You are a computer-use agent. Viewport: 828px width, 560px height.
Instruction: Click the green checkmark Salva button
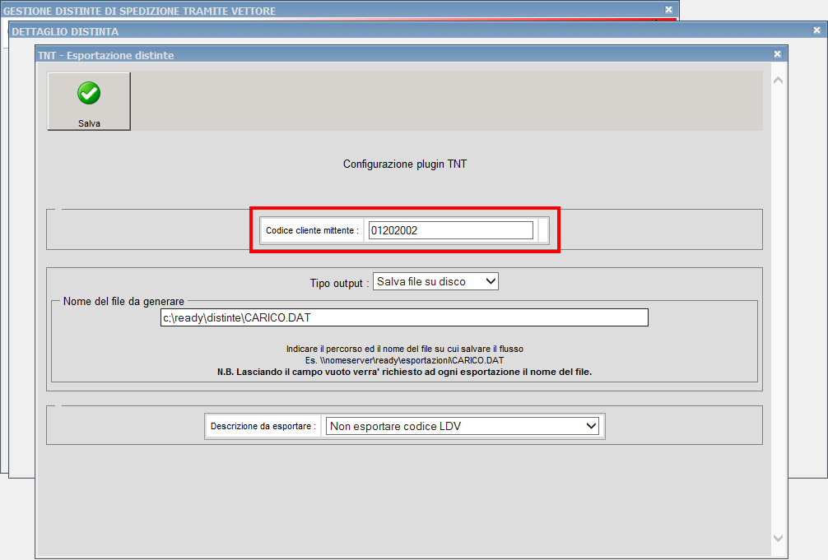[x=89, y=101]
